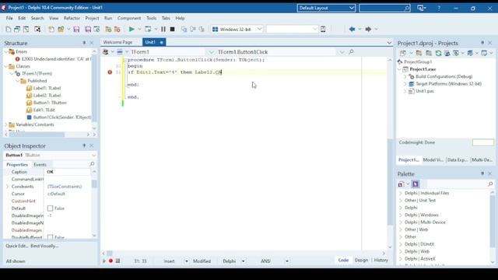Select Button1: TButton in Structure tree
This screenshot has width=498, height=280.
coord(50,103)
